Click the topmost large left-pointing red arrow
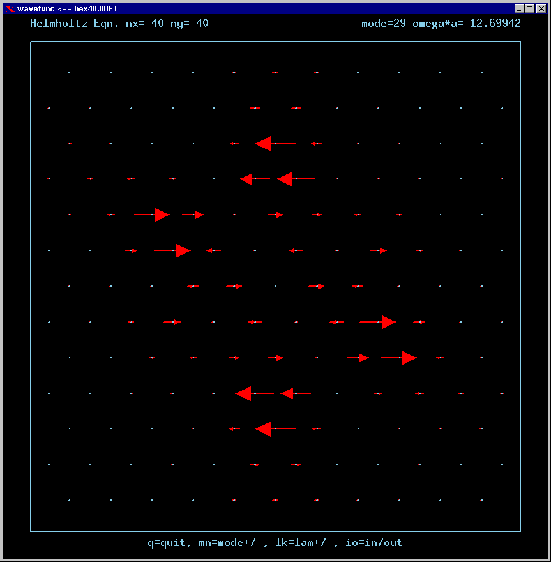The height and width of the screenshot is (562, 551). click(x=275, y=144)
